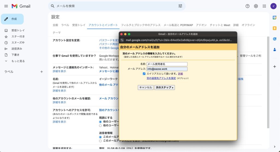Click popup site info icon by URL
Screen dimensions: 280x152
coord(122,40)
